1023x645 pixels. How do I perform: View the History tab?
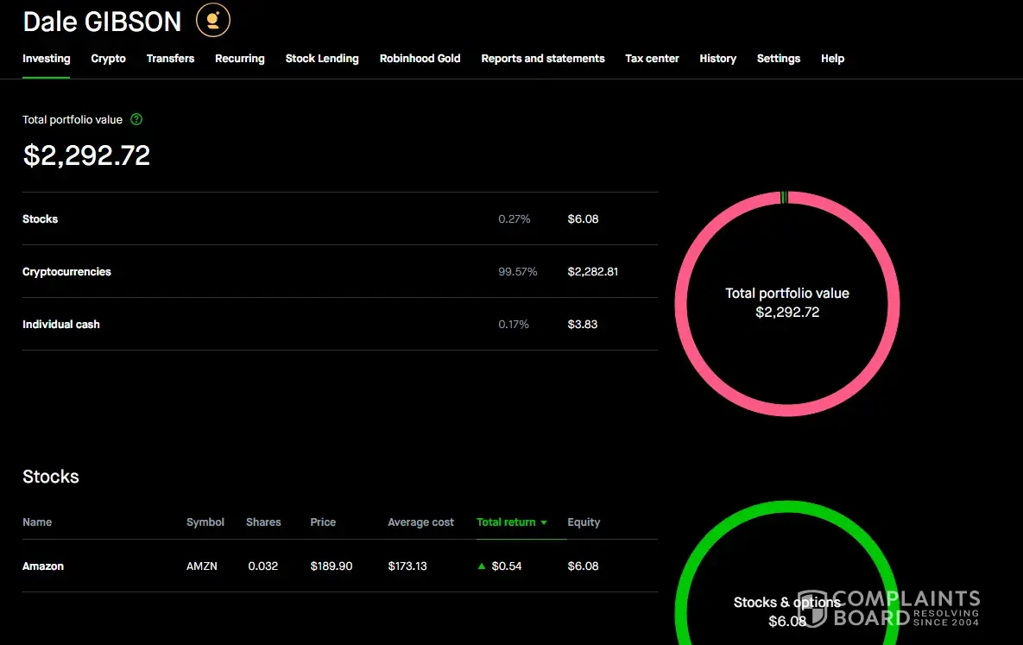click(x=717, y=59)
